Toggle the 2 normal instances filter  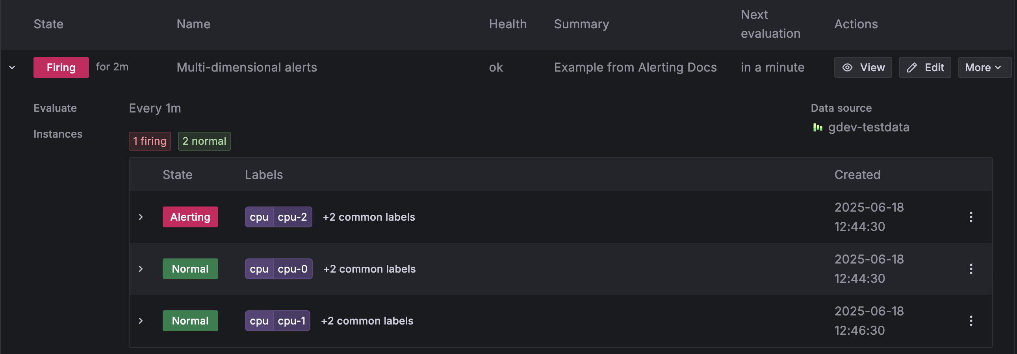point(204,141)
